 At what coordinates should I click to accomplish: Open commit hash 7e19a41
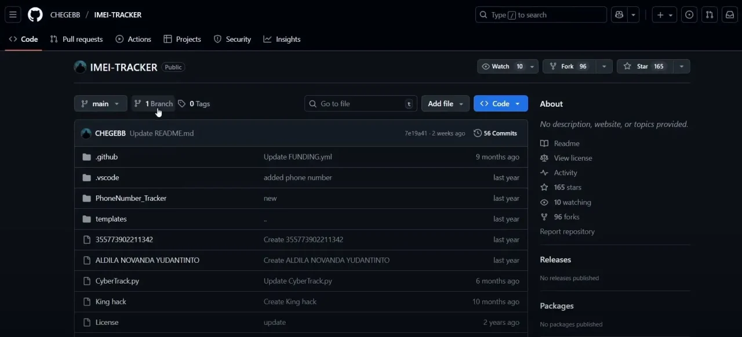[416, 133]
